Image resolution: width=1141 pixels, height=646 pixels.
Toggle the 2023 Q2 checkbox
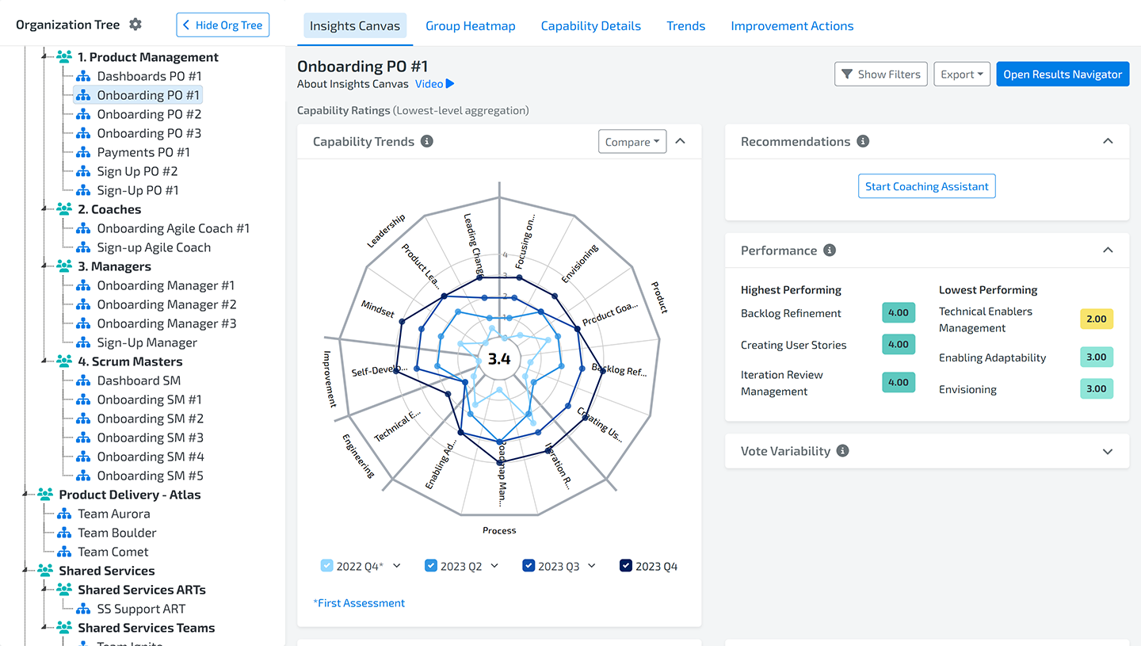click(431, 566)
